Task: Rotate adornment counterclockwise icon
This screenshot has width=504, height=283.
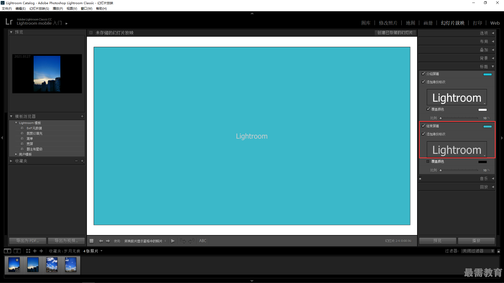Action: 183,241
